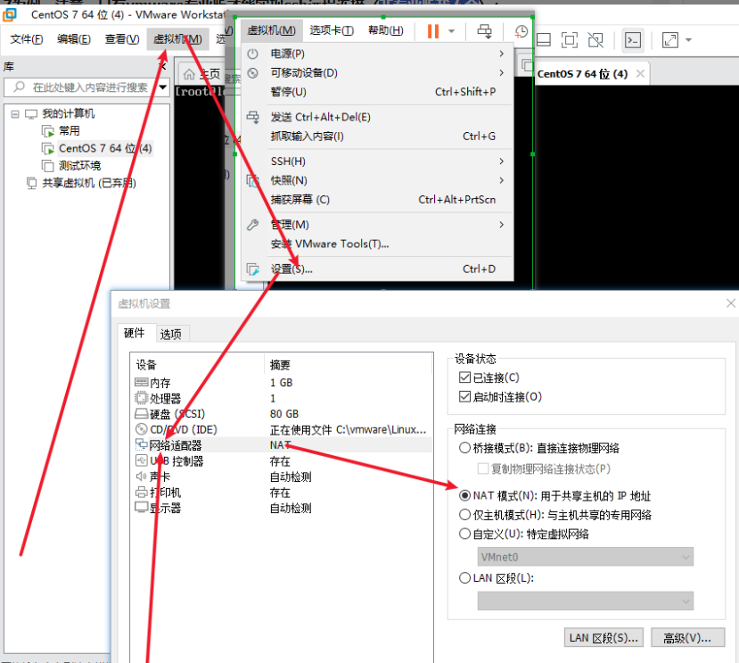739x663 pixels.
Task: Open the 文件(F) menu
Action: [27, 39]
